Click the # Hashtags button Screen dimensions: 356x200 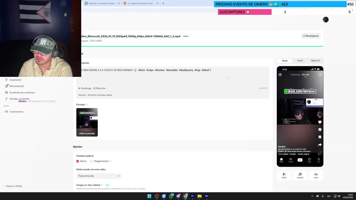85,88
